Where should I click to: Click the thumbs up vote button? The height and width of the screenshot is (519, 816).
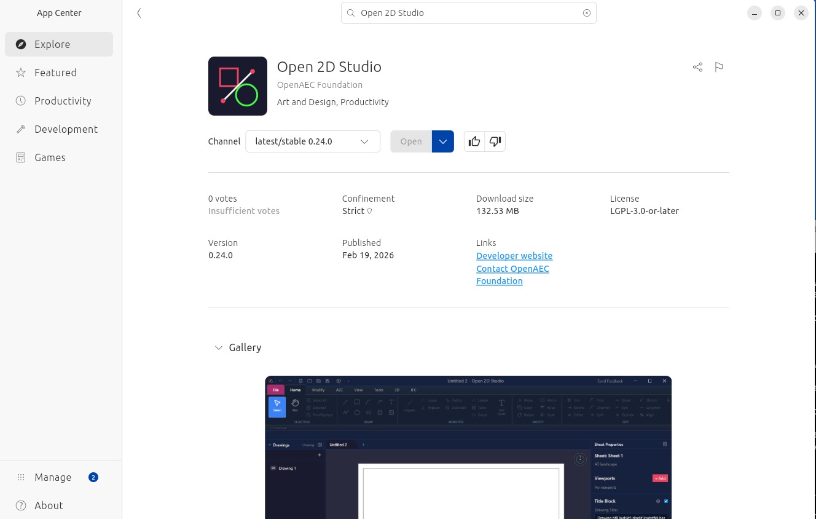tap(474, 141)
